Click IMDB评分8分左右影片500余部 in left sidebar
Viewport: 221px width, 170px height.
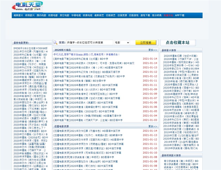[x=30, y=48]
